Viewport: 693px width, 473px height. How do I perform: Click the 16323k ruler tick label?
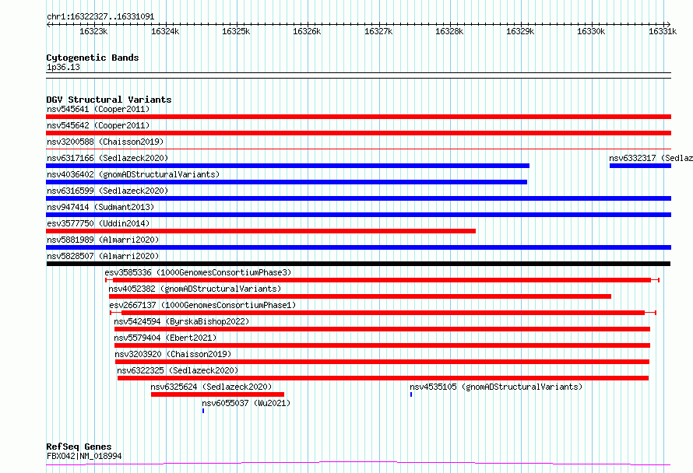93,31
